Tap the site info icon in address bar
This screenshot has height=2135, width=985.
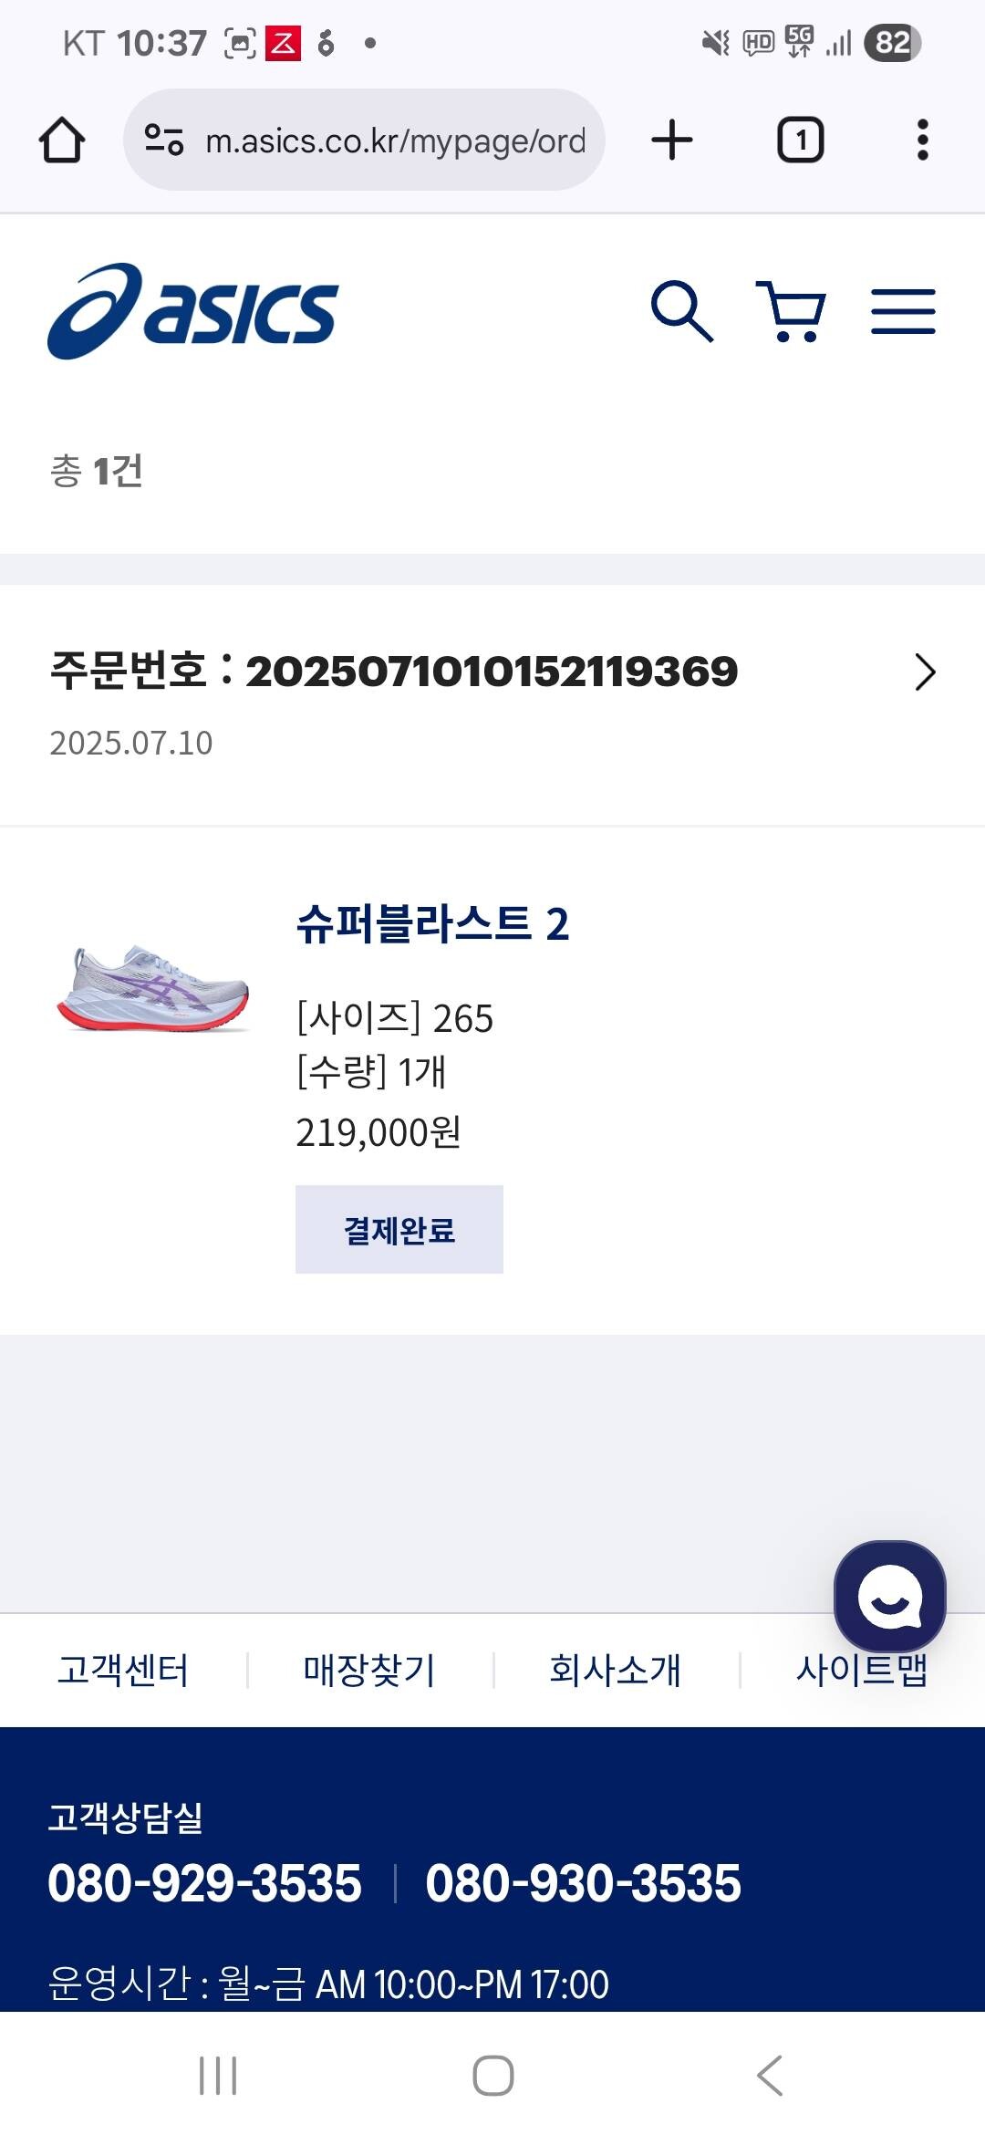click(x=164, y=141)
